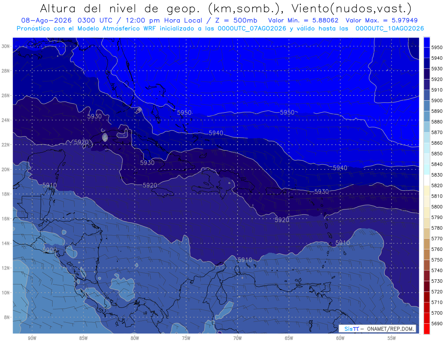Click the '5840' color bar value

point(438,164)
